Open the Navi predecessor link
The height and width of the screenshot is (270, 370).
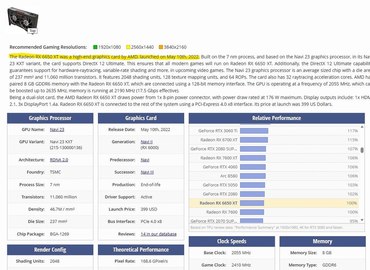click(x=145, y=160)
